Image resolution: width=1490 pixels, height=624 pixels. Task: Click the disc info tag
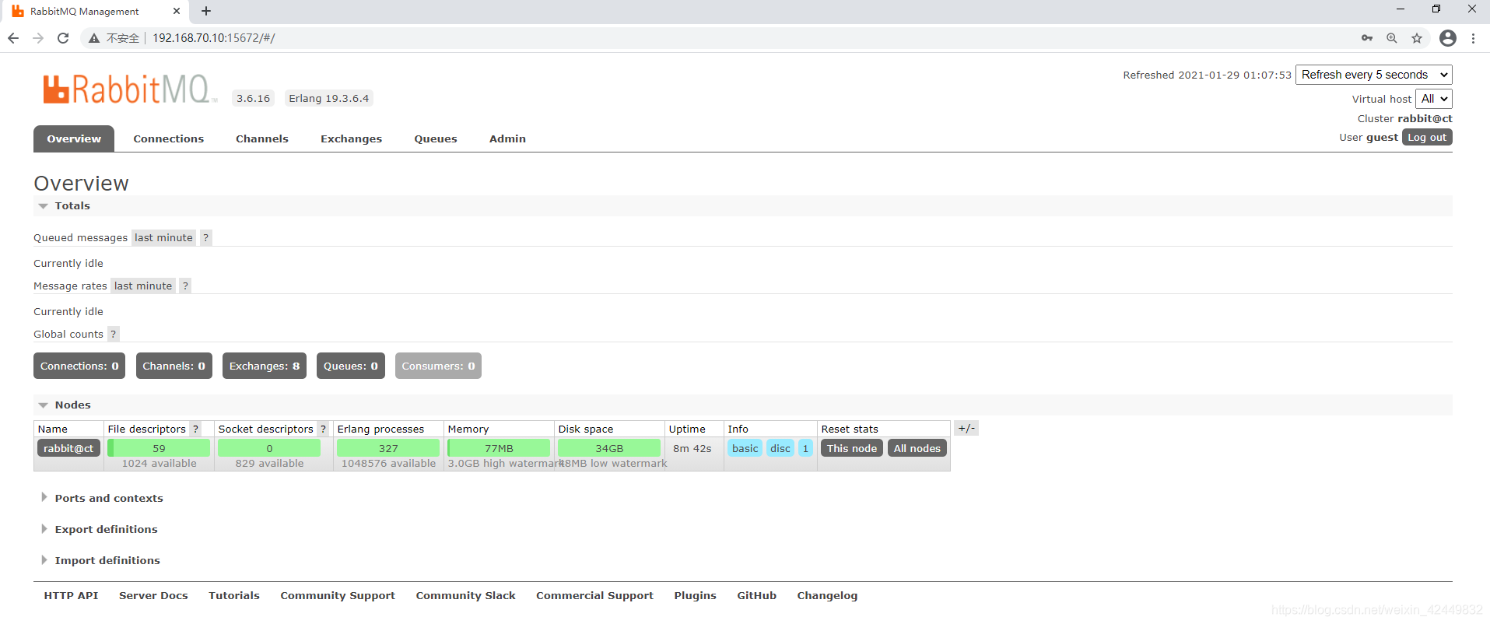tap(780, 449)
